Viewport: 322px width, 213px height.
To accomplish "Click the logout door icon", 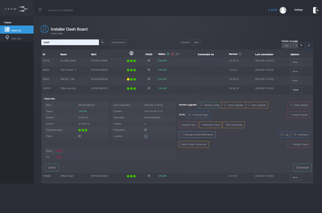I will pos(316,10).
